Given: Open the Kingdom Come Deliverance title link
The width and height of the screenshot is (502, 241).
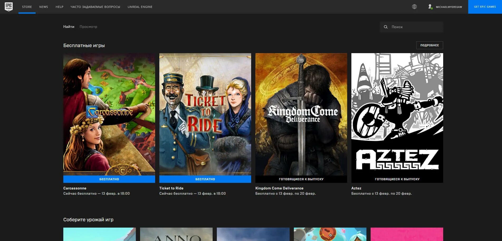Looking at the screenshot, I should point(279,188).
